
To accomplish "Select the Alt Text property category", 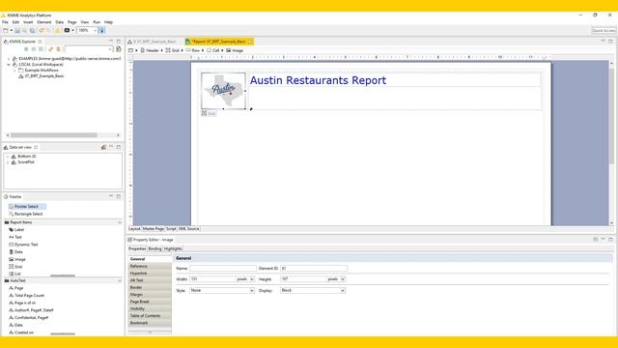I will click(x=150, y=280).
